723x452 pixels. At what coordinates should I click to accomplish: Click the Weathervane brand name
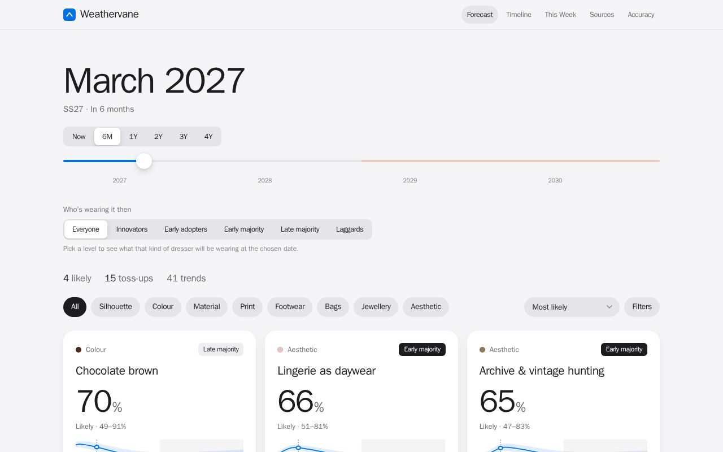coord(110,15)
